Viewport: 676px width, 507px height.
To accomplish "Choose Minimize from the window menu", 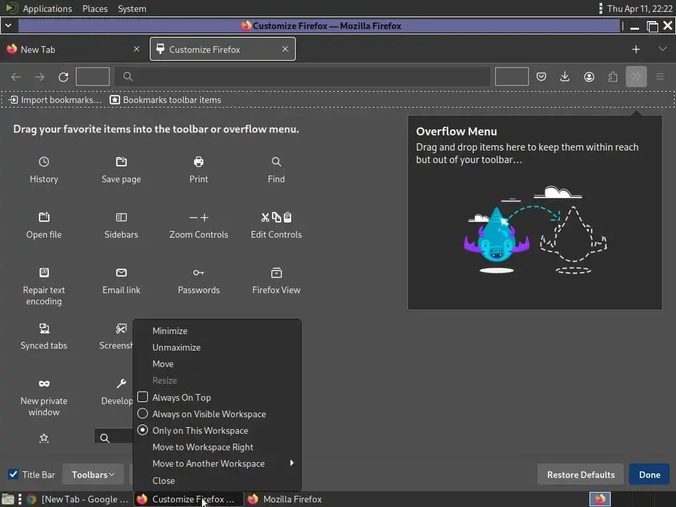I will (x=170, y=331).
